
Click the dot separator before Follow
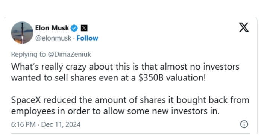click(x=74, y=38)
